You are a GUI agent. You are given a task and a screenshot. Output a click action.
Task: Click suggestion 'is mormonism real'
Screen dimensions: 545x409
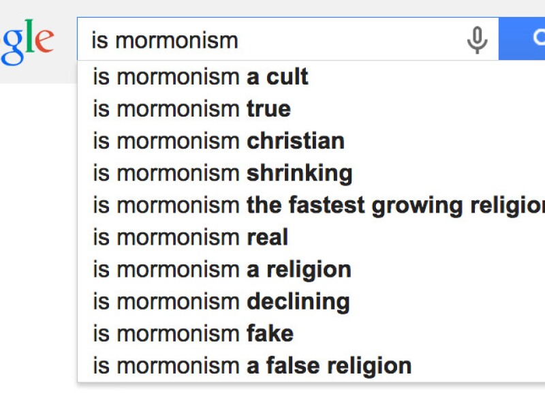pyautogui.click(x=190, y=237)
